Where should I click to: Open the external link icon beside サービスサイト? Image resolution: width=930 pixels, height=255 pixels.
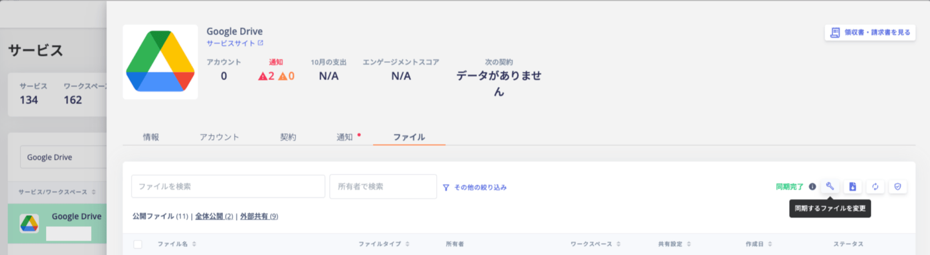click(260, 43)
